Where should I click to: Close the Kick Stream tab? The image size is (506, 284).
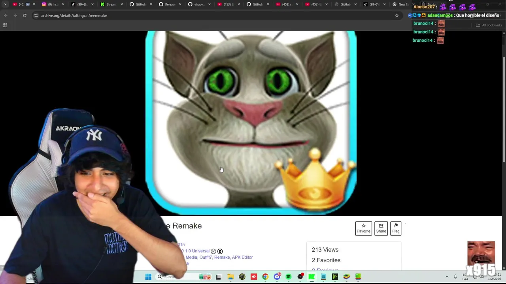click(121, 4)
